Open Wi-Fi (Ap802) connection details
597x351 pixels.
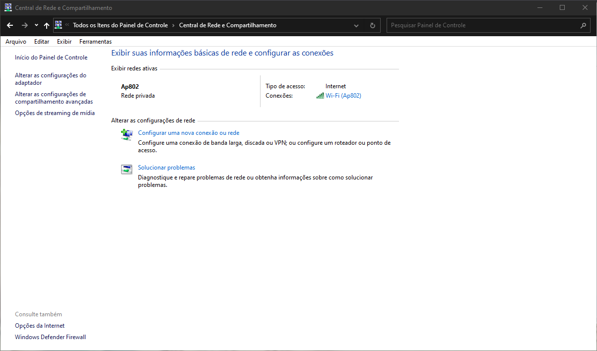coord(343,95)
